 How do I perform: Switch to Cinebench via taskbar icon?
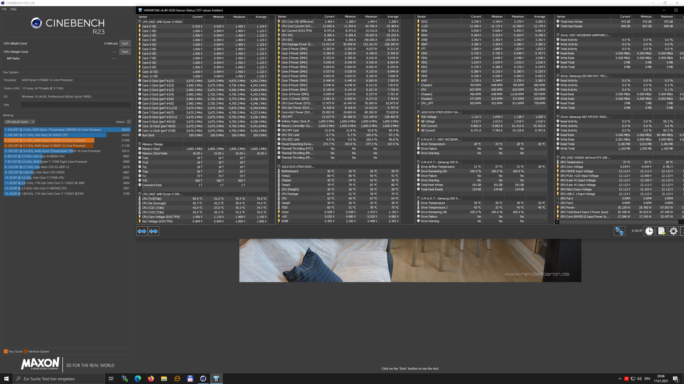(203, 379)
